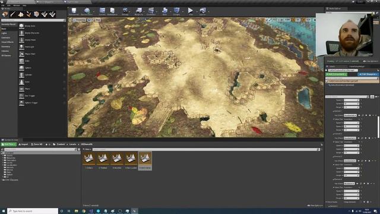This screenshot has height=214, width=380.
Task: Open the Marketplace toolbar icon
Action: pyautogui.click(x=112, y=11)
